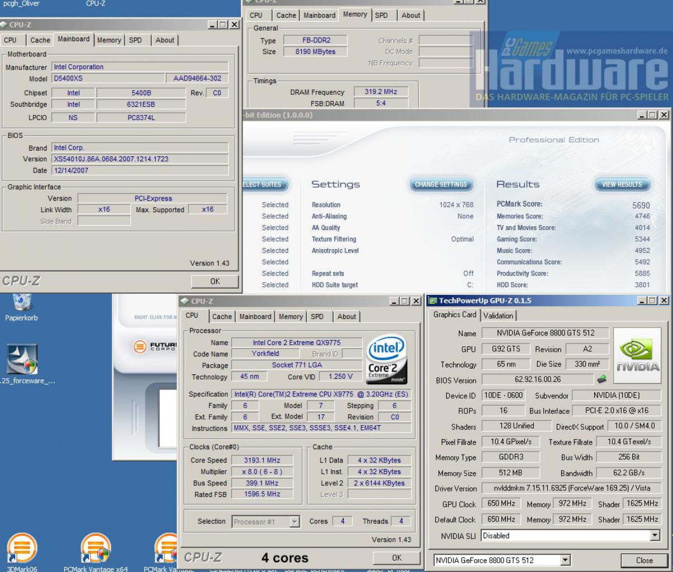Click the Close button in GPU-Z
The height and width of the screenshot is (572, 673).
pyautogui.click(x=644, y=560)
